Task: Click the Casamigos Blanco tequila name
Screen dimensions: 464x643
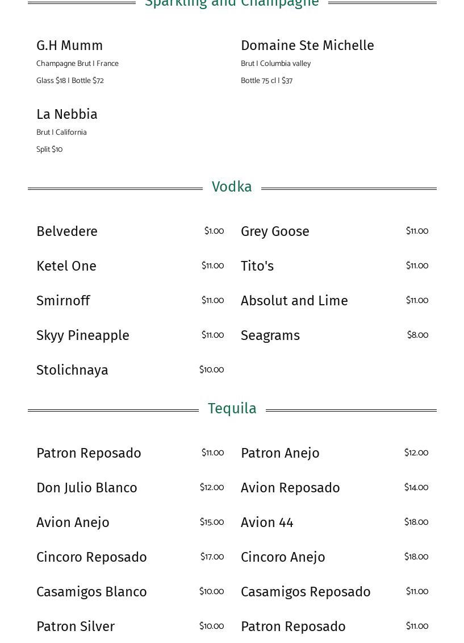Action: 91,592
